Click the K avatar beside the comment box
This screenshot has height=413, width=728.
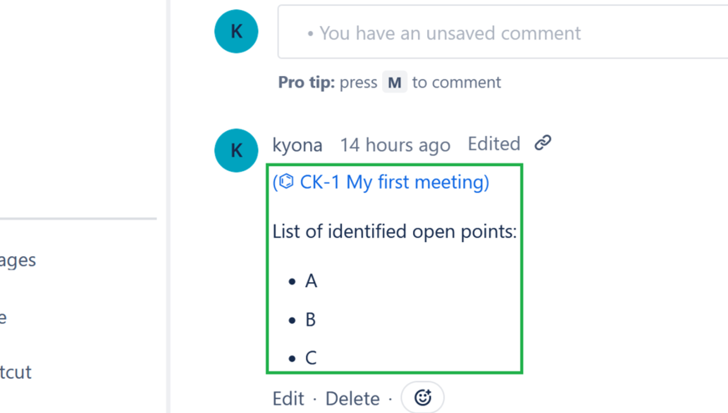pos(237,32)
